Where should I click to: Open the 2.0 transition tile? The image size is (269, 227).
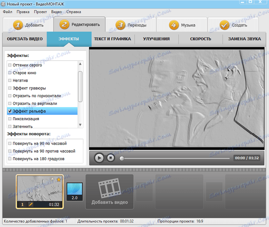[x=74, y=192]
